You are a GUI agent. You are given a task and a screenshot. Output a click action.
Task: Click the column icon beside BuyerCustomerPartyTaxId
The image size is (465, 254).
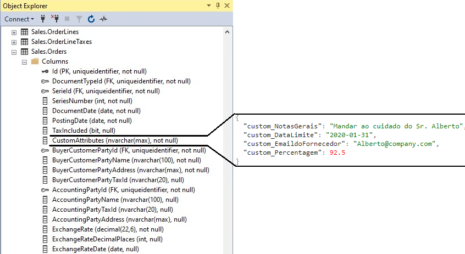coord(45,180)
